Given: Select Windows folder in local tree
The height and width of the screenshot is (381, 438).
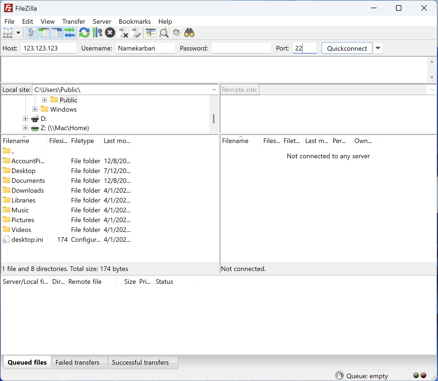Looking at the screenshot, I should click(x=63, y=109).
